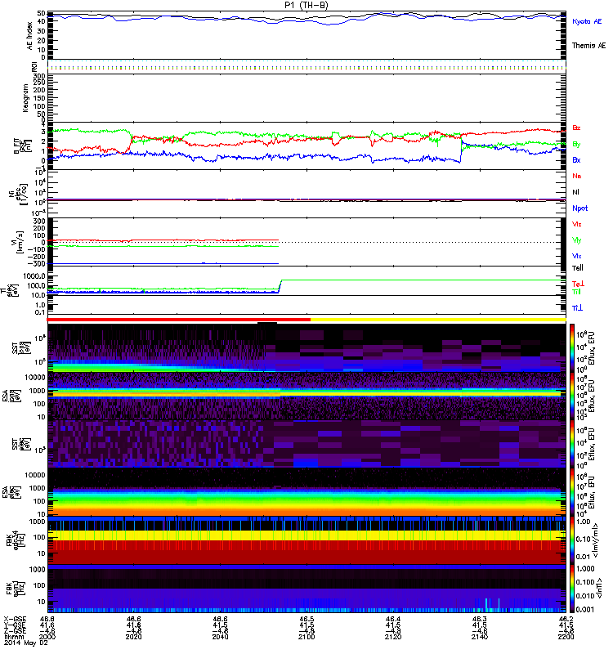Select the green By legend label
The height and width of the screenshot is (654, 613).
pyautogui.click(x=576, y=145)
